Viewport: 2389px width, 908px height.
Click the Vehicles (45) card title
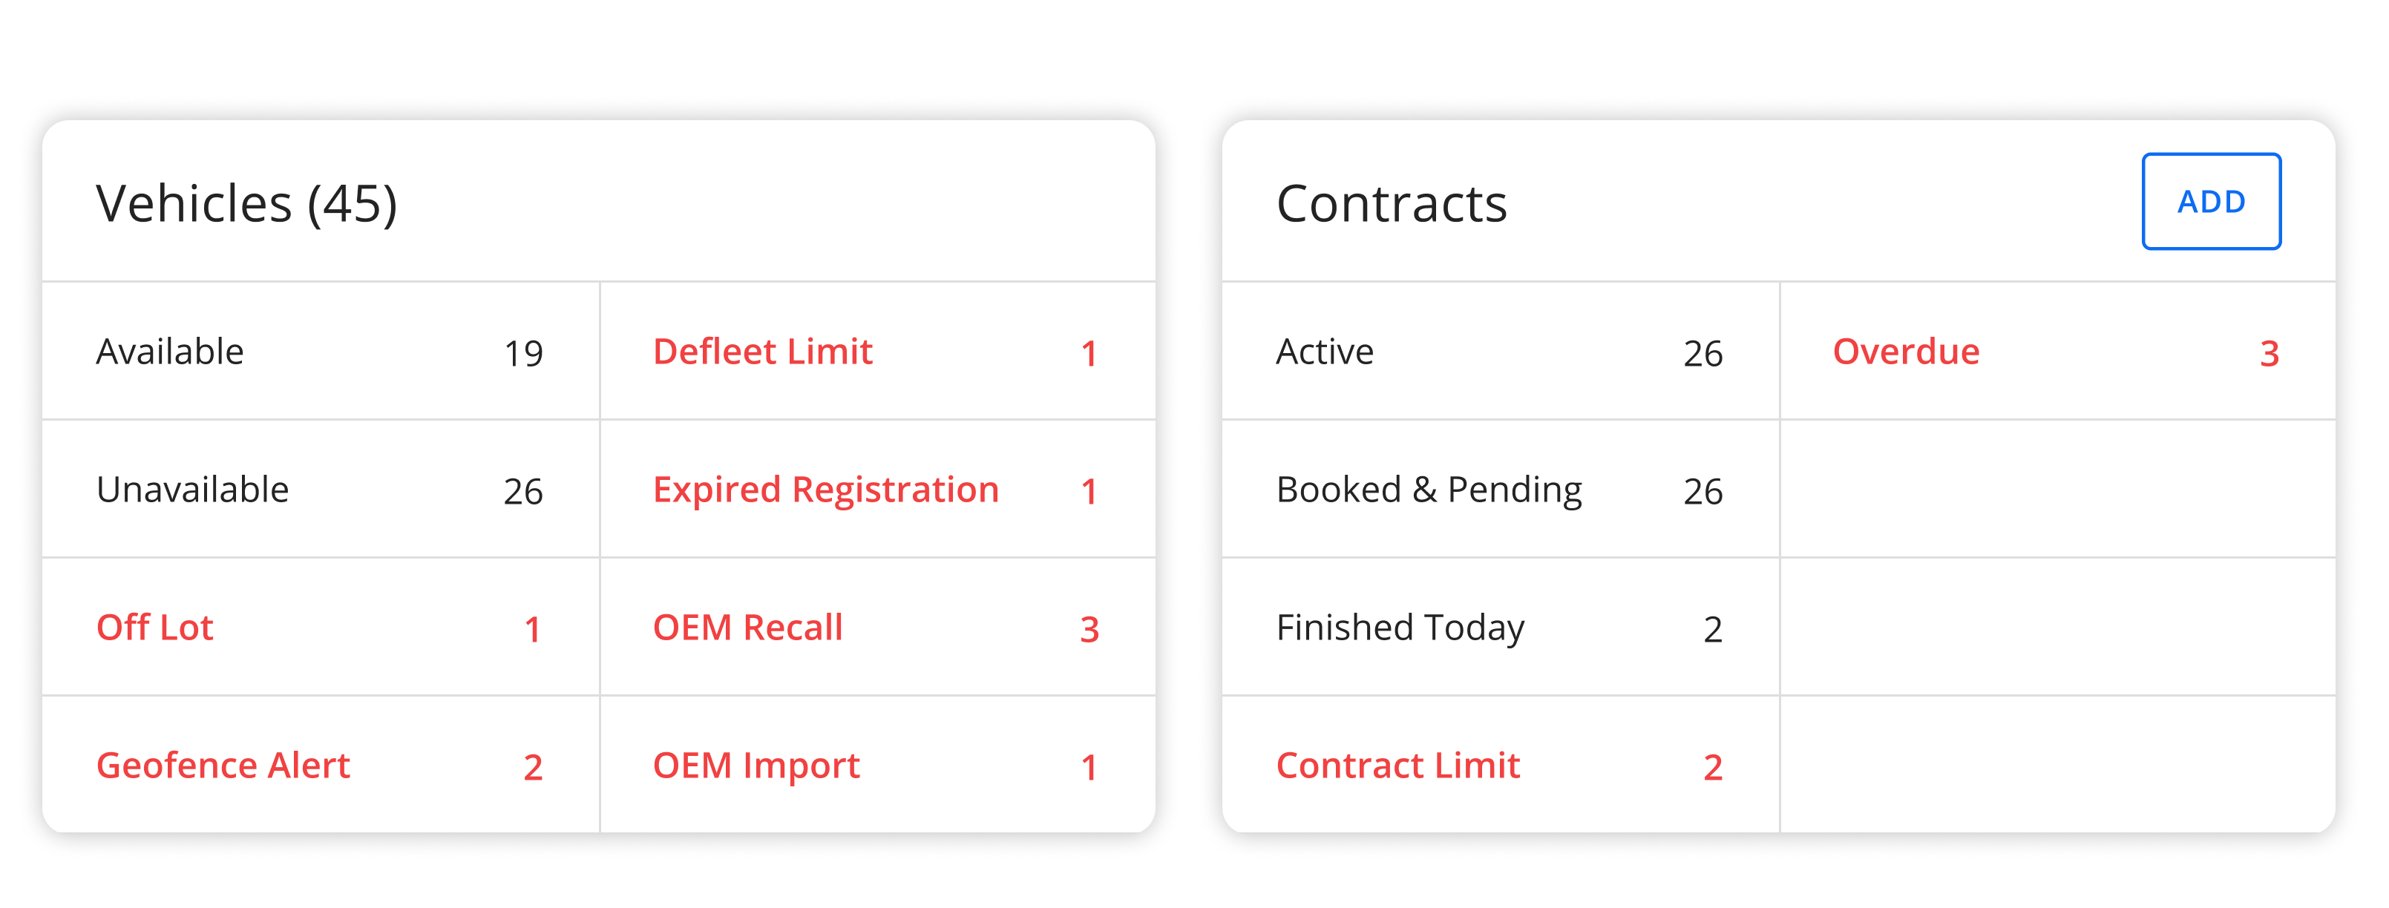[246, 203]
